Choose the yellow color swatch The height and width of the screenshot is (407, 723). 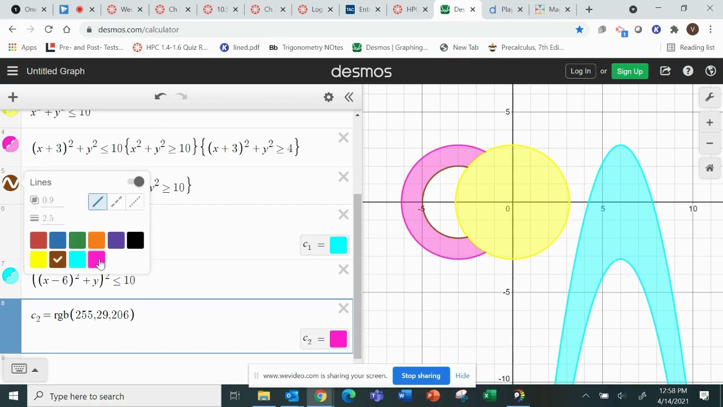pos(38,259)
